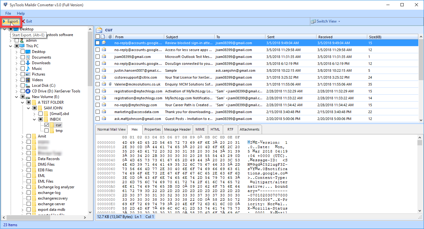424x229 pixels.
Task: Check the box for the Sample email
Action: (x=98, y=70)
